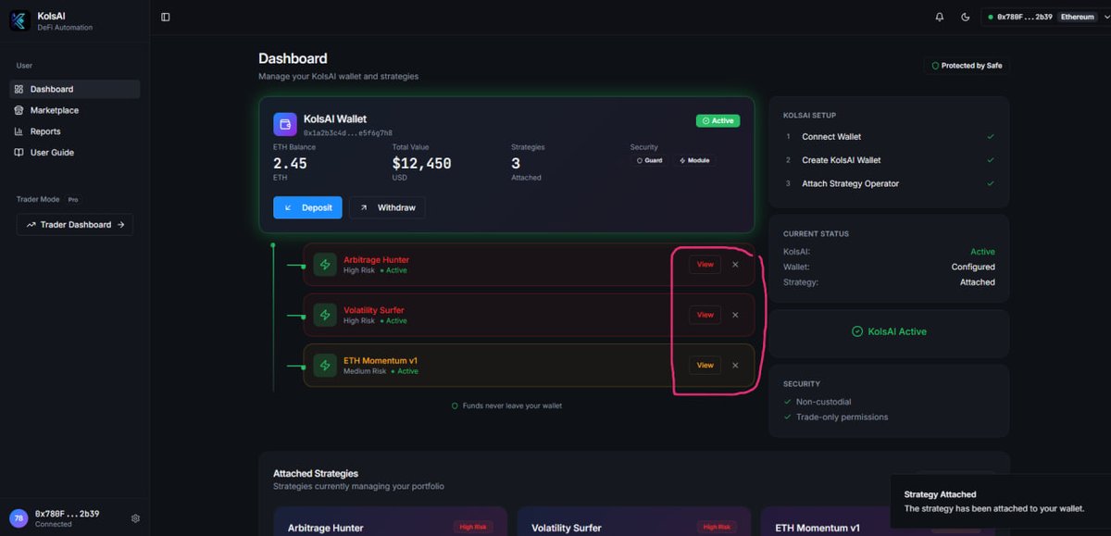Click the Active status badge on wallet card
Screen dimensions: 1111x536
click(718, 120)
